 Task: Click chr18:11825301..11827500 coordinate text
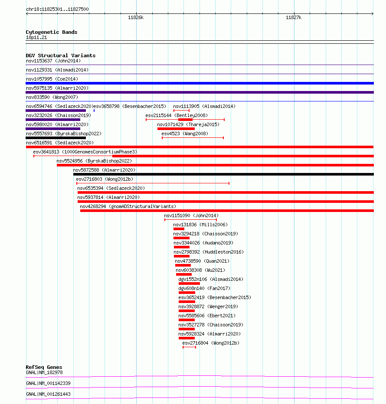coord(57,9)
